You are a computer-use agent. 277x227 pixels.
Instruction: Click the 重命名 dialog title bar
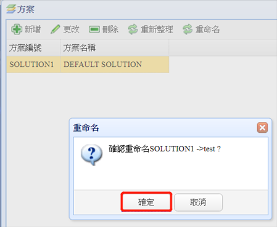tap(165, 127)
